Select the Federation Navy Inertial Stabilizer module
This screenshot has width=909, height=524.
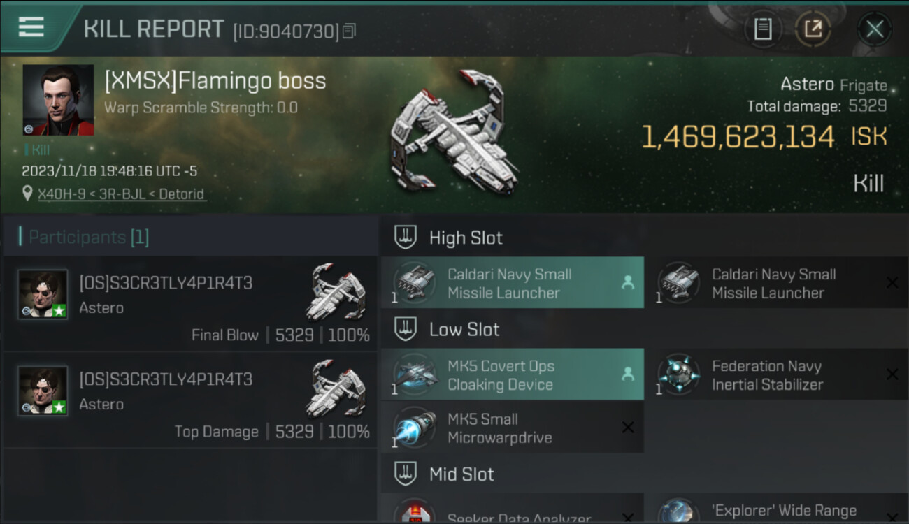click(766, 375)
